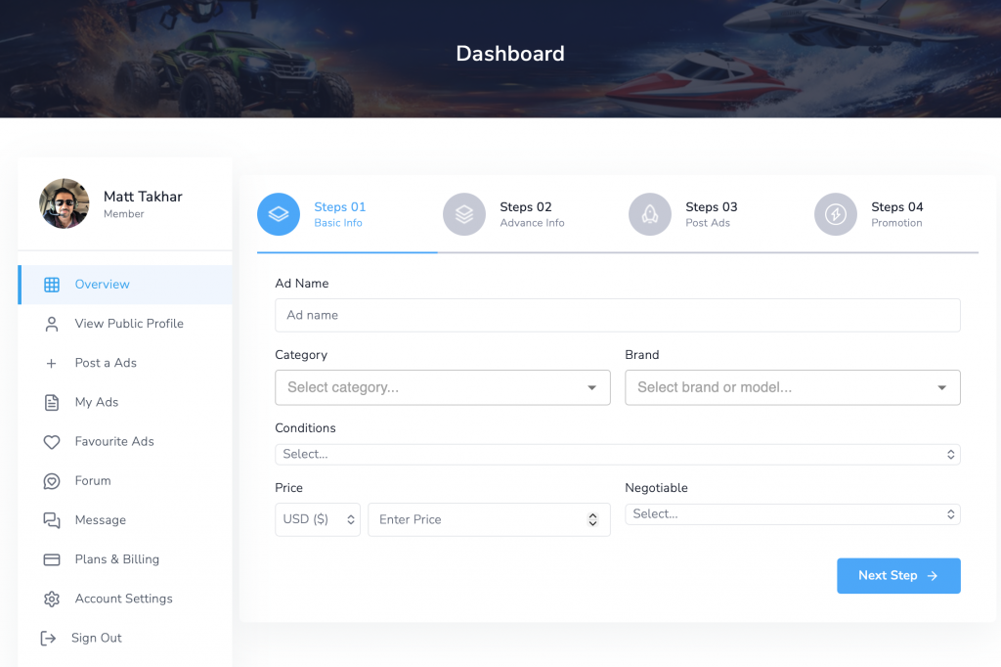
Task: Click the My Ads document icon
Action: point(52,402)
